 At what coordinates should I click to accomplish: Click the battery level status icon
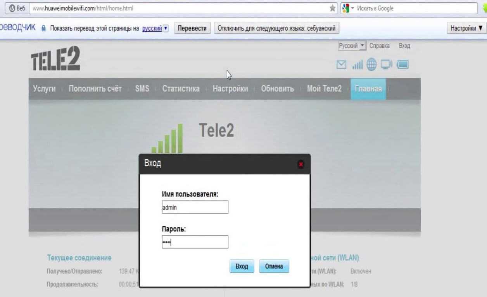(402, 65)
